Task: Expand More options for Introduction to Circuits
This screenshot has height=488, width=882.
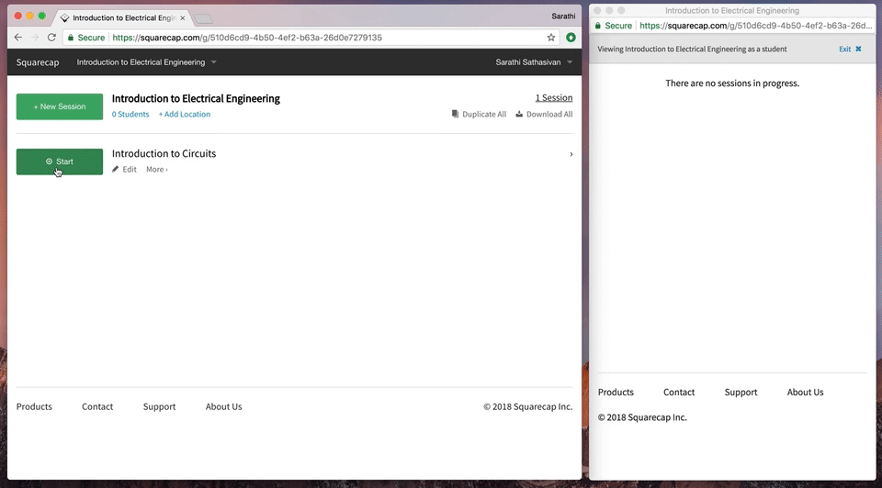Action: click(x=157, y=169)
